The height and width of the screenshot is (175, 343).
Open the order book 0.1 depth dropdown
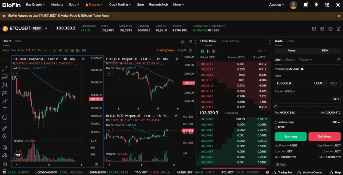click(x=262, y=51)
